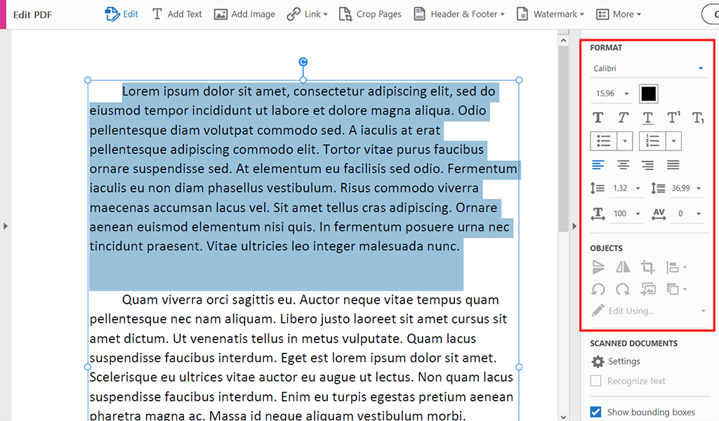The height and width of the screenshot is (421, 719).
Task: Click the Edit PDF title label
Action: point(32,15)
